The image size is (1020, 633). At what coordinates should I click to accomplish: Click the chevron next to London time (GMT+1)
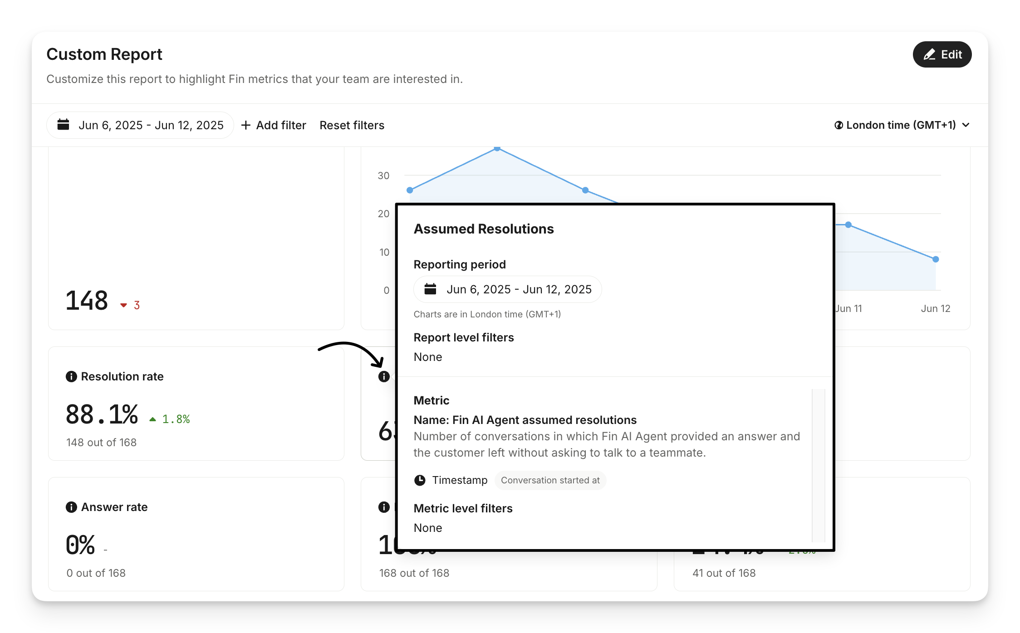click(966, 125)
